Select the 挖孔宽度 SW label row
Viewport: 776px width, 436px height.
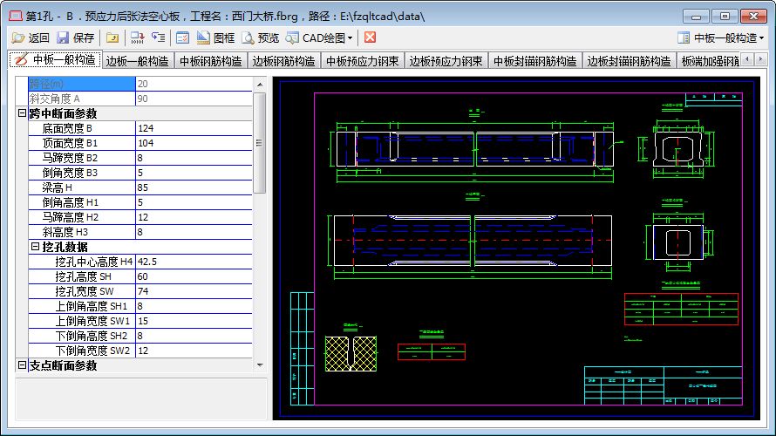pos(82,291)
